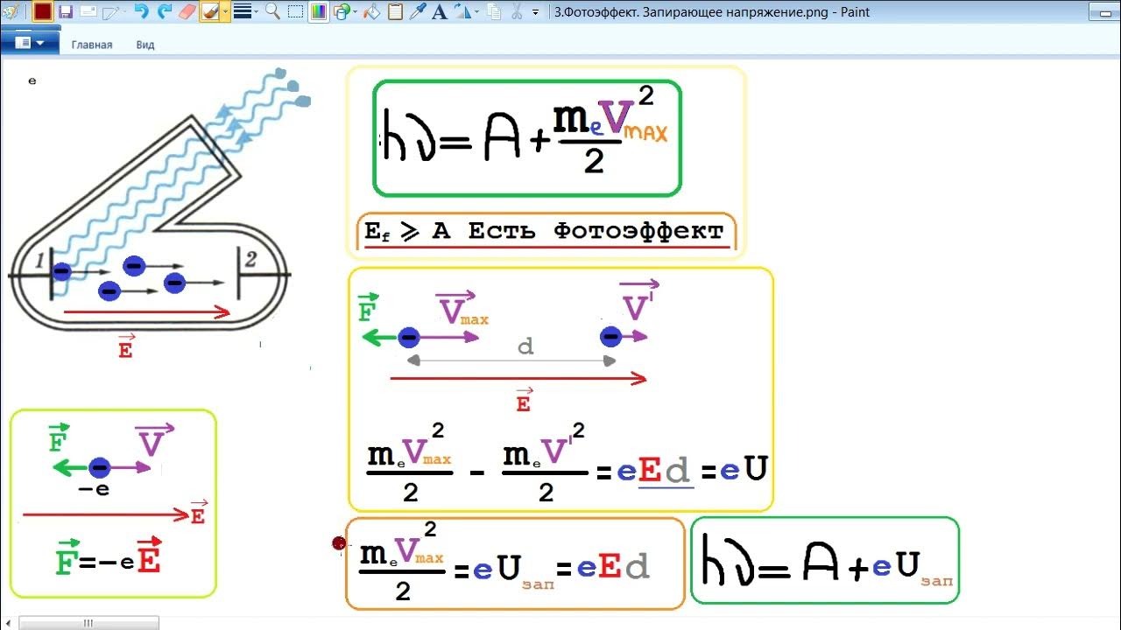Expand the line size dropdown arrow

pos(257,12)
